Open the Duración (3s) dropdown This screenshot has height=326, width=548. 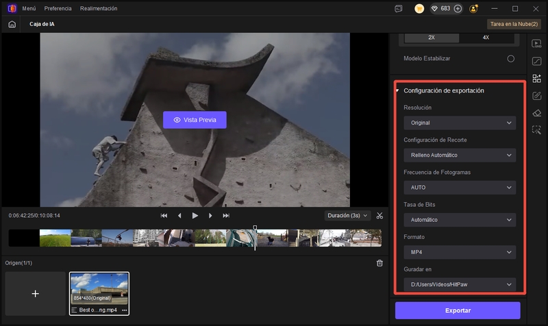pos(347,216)
